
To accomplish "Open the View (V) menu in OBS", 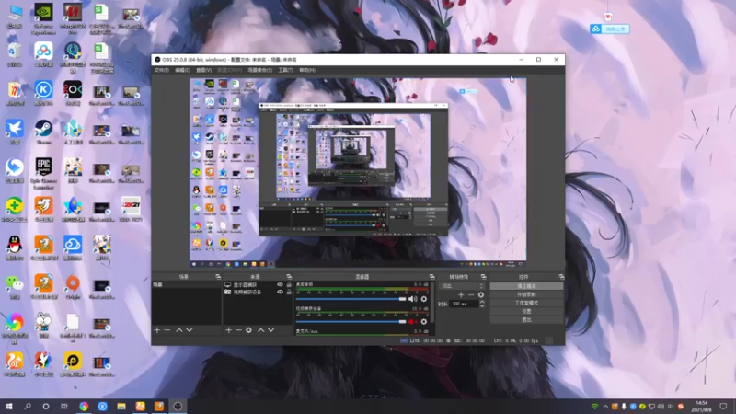I will 203,70.
